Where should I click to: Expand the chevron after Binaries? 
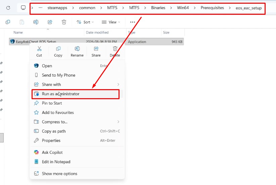[171, 8]
